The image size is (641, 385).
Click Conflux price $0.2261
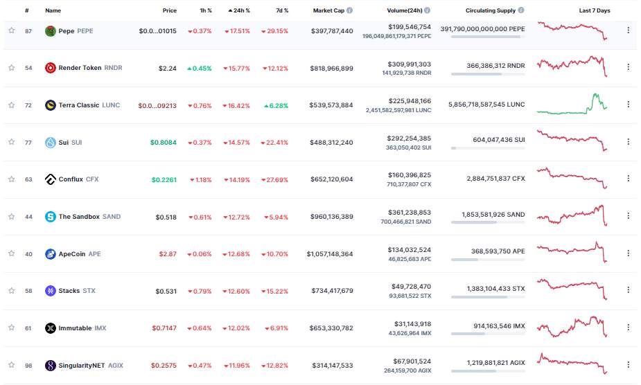click(x=164, y=179)
